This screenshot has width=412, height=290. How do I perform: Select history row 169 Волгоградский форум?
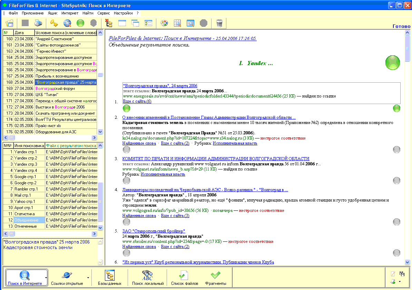pos(50,89)
